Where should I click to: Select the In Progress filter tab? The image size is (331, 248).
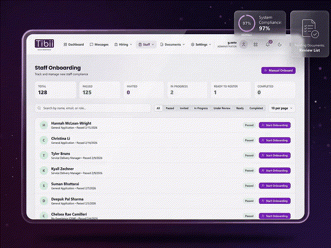click(x=201, y=108)
